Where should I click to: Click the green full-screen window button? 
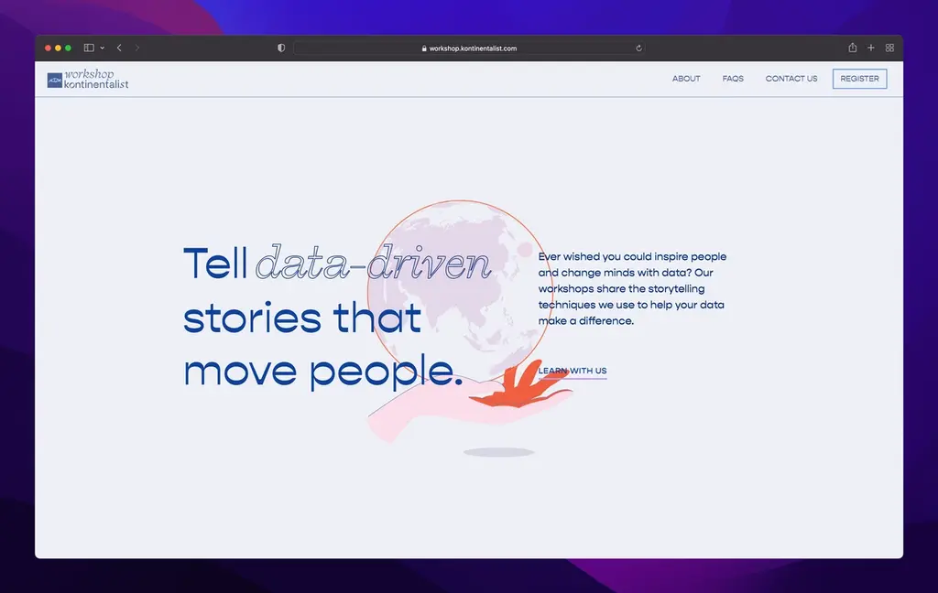point(68,48)
